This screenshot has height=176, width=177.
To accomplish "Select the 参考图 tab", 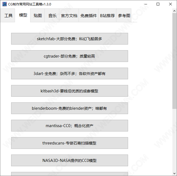I will coord(124,15).
